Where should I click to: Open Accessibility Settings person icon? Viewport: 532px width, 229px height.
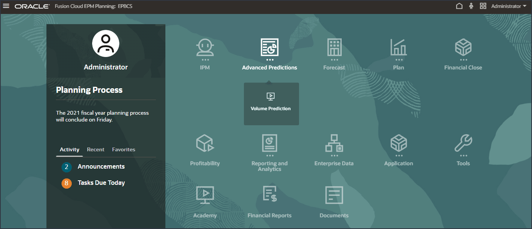471,6
